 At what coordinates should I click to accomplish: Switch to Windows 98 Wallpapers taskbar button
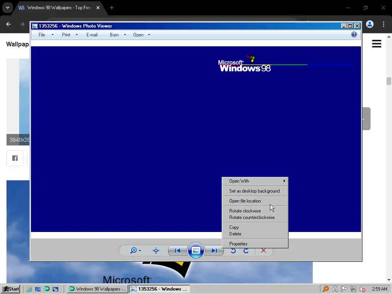tap(98, 289)
